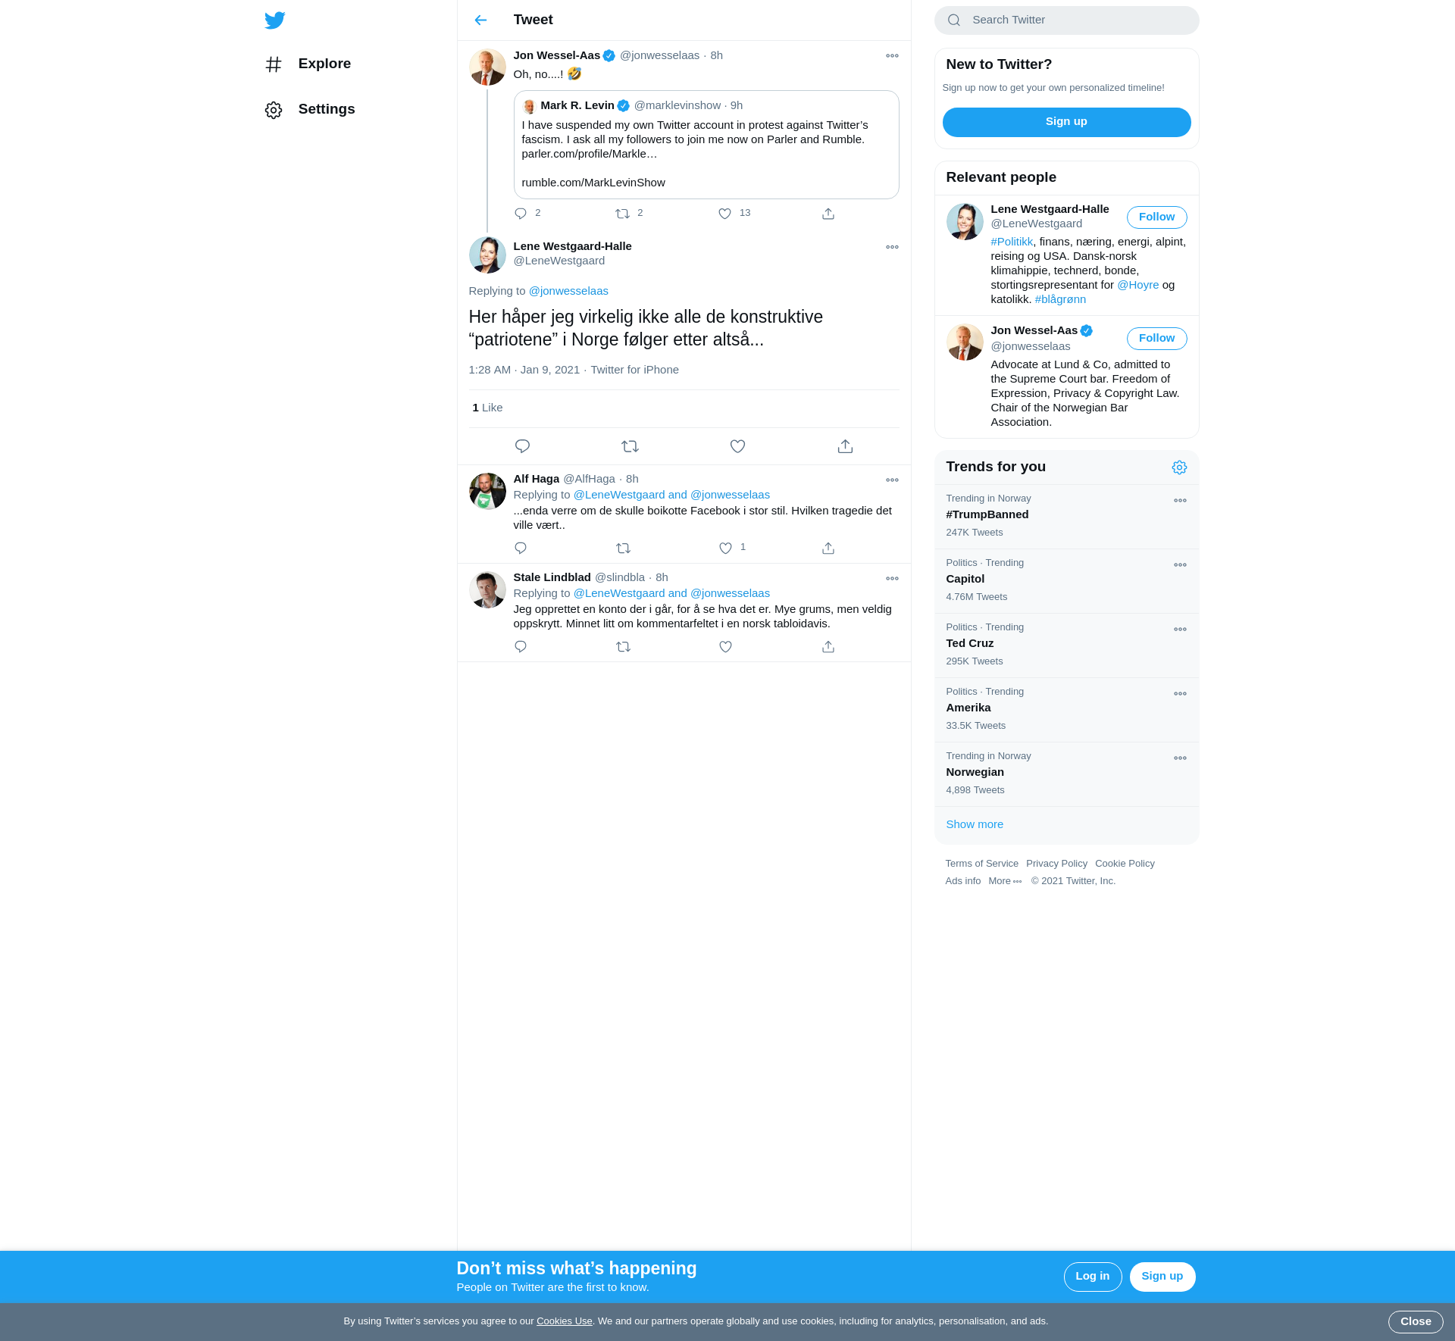
Task: Share Stale Lindblad's tweet
Action: click(x=828, y=646)
